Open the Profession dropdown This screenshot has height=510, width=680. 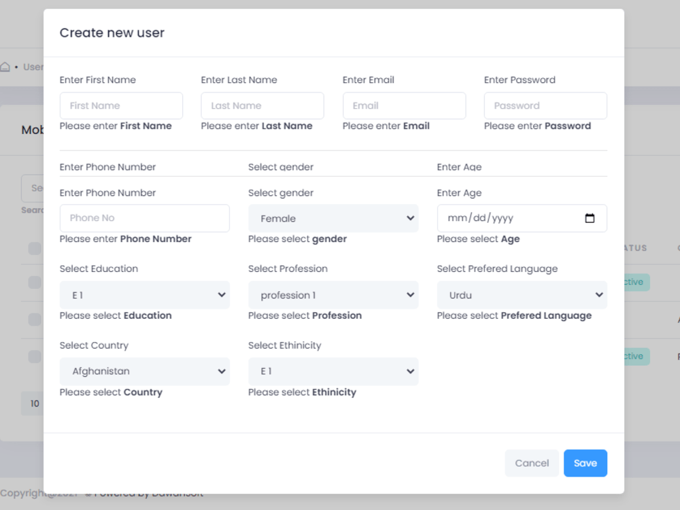pos(333,294)
